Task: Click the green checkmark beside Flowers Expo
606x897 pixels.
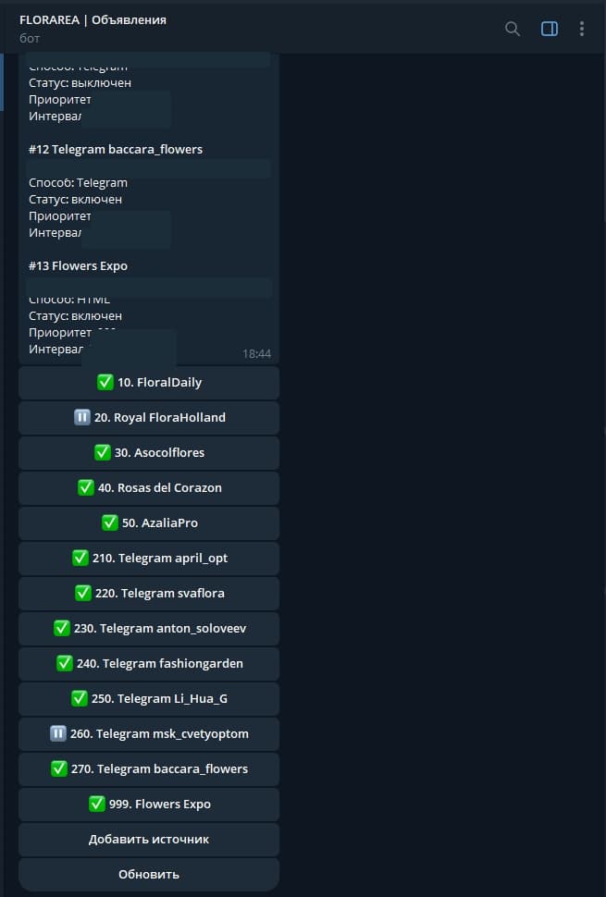Action: 97,804
